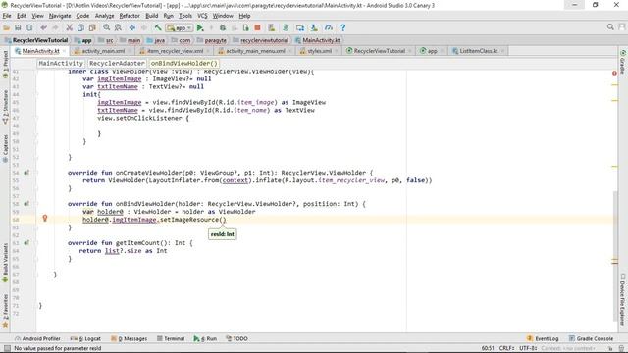
Task: Open the TODO tool window
Action: (236, 338)
